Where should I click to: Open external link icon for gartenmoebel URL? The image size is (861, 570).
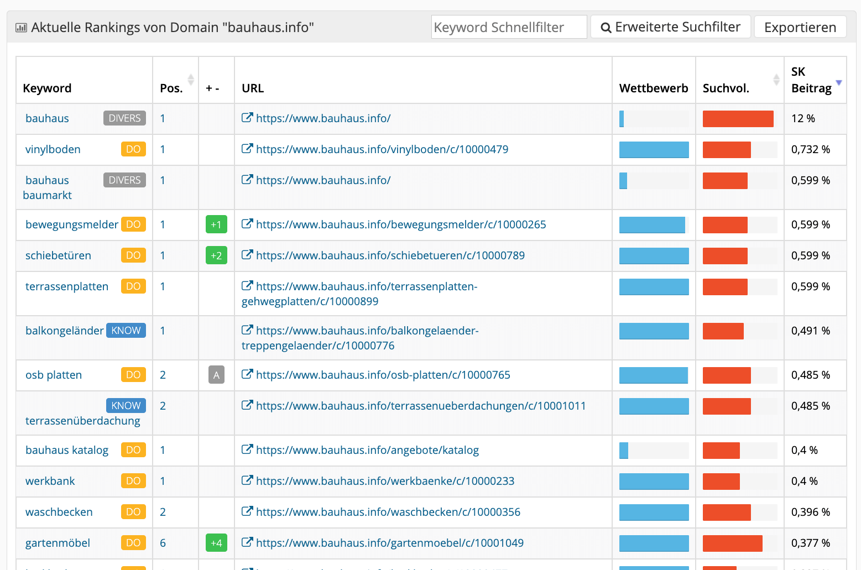(x=247, y=542)
